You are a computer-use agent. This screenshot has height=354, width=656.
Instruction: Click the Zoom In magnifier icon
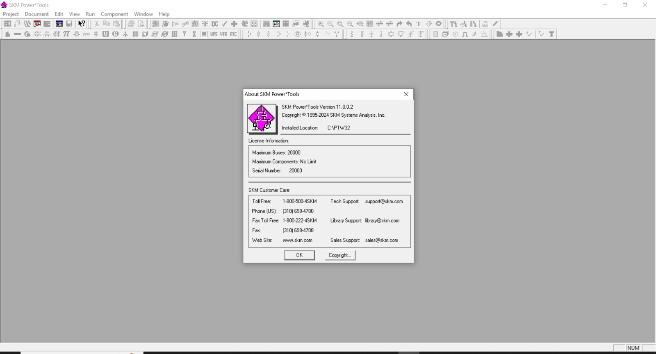pyautogui.click(x=321, y=24)
